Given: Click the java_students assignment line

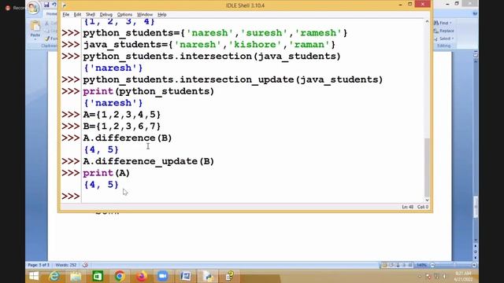Looking at the screenshot, I should tap(209, 45).
